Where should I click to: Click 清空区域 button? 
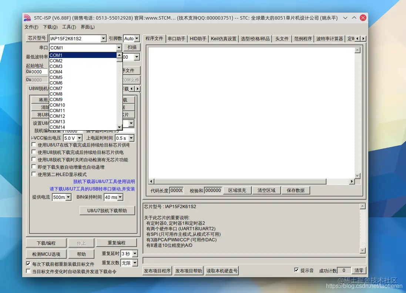(x=266, y=190)
